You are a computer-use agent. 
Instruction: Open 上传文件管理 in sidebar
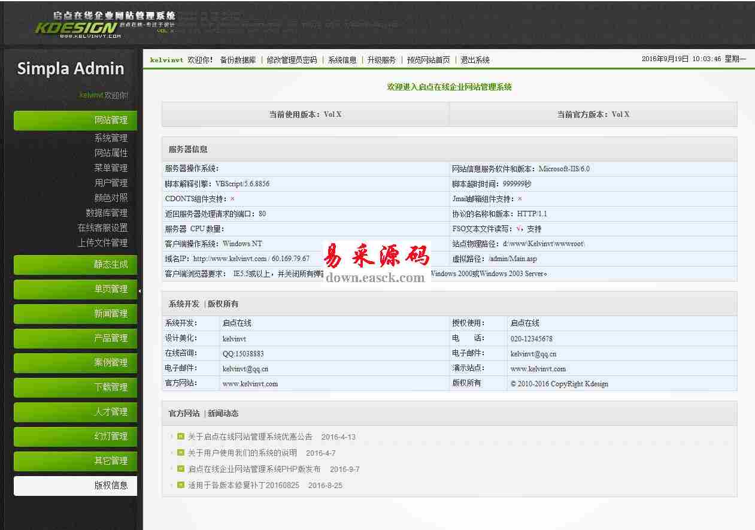click(102, 243)
